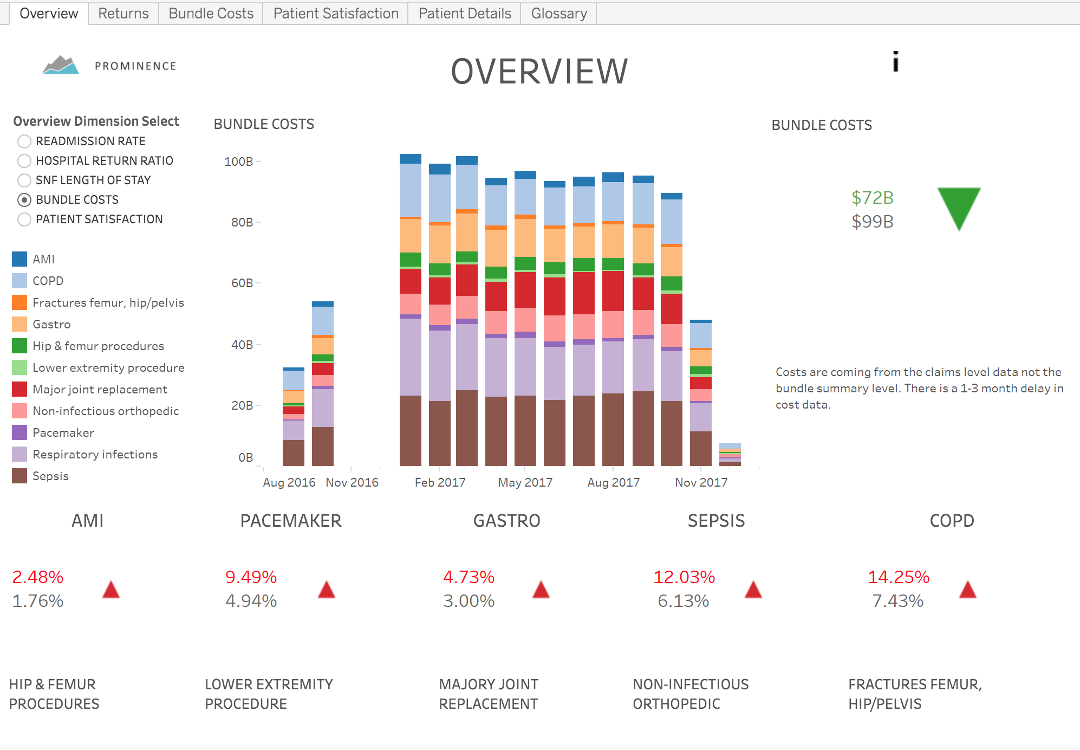Image resolution: width=1080 pixels, height=750 pixels.
Task: Click the Prominence mountain logo
Action: (61, 65)
